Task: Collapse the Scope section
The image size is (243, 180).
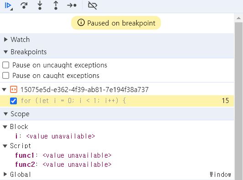Action: click(6, 114)
